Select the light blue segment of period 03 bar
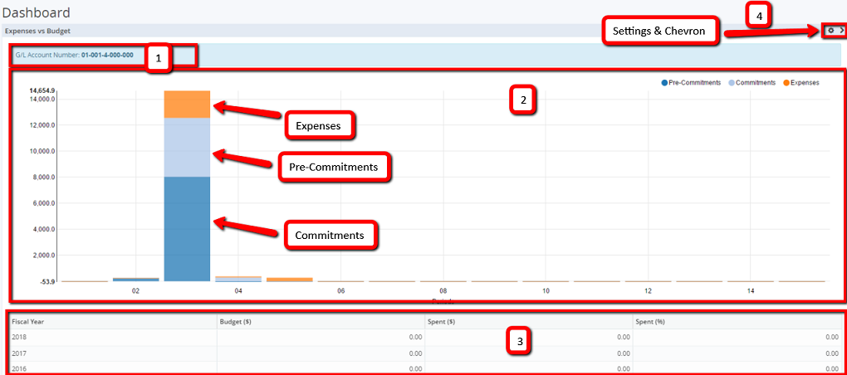Image resolution: width=847 pixels, height=375 pixels. pos(187,148)
